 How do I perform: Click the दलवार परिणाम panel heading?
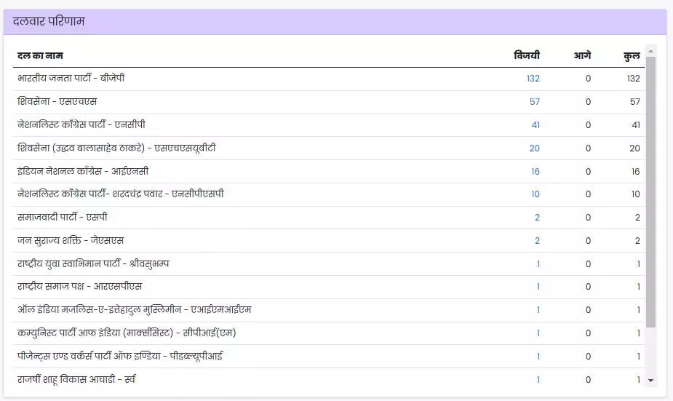click(x=49, y=21)
